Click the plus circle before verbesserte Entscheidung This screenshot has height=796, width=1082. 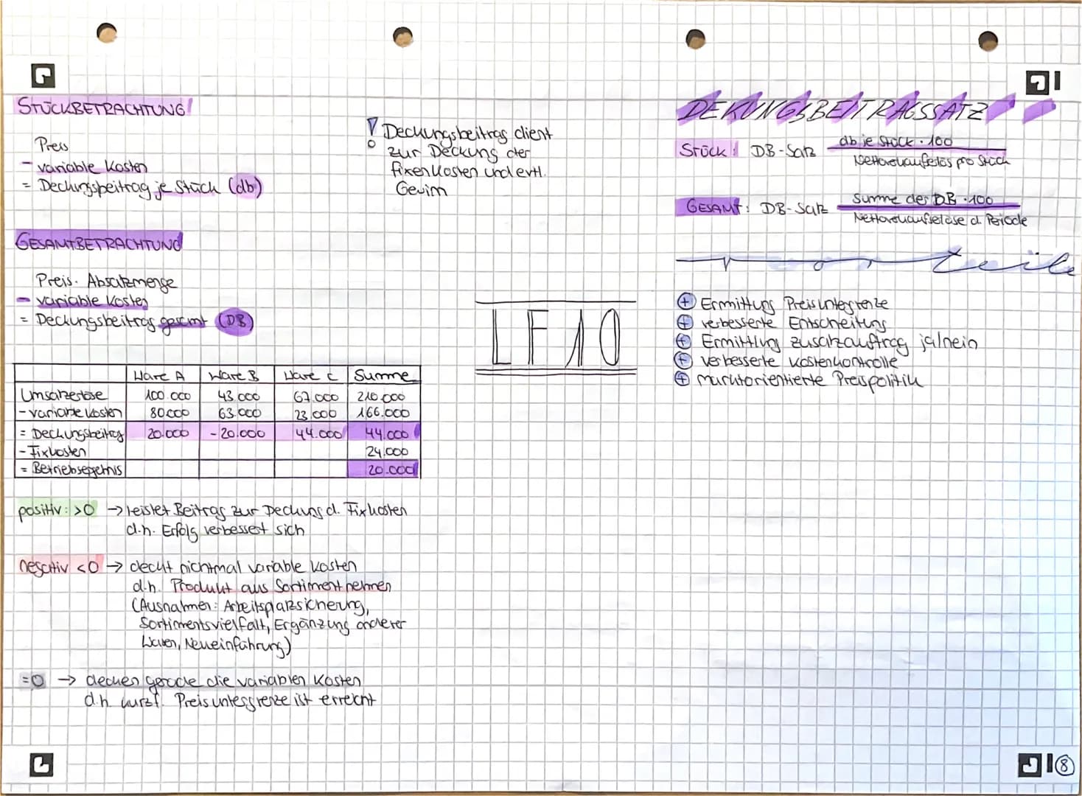coord(685,321)
